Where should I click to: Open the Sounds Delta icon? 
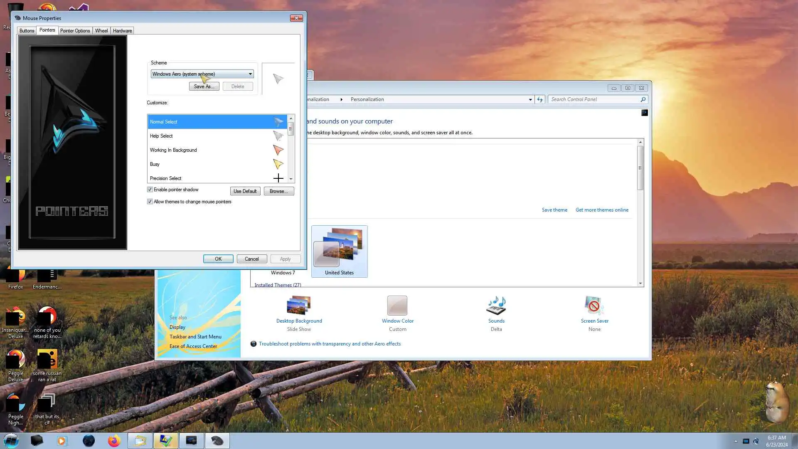(496, 306)
